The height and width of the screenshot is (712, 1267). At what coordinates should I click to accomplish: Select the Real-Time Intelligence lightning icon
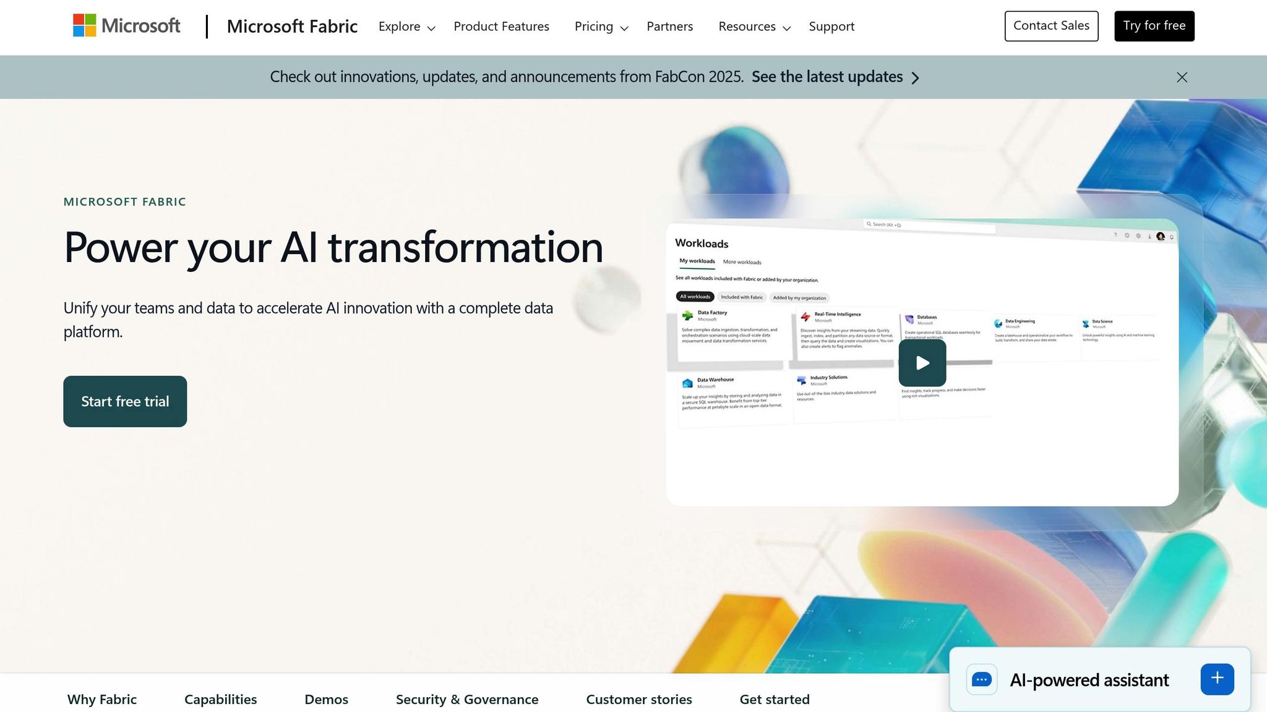[805, 316]
